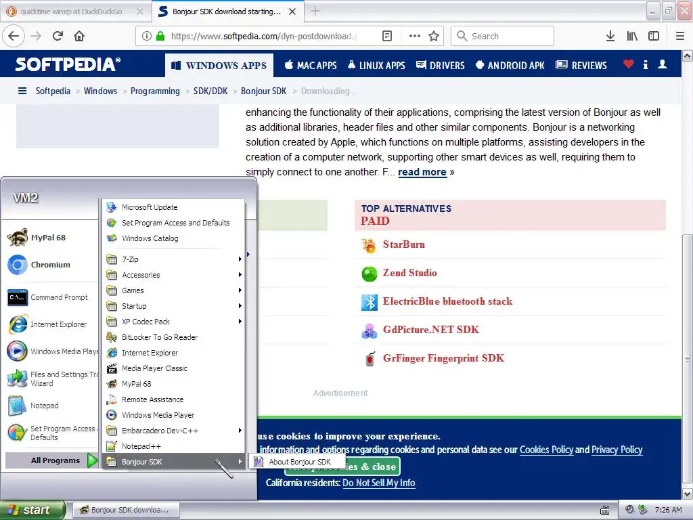This screenshot has height=520, width=693.
Task: Open the Library icon in toolbar
Action: pyautogui.click(x=632, y=37)
